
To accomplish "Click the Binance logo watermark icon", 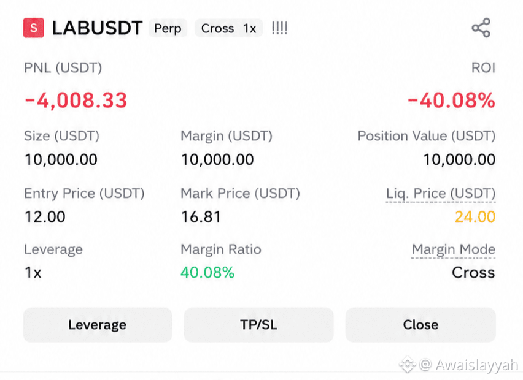I will tap(407, 364).
